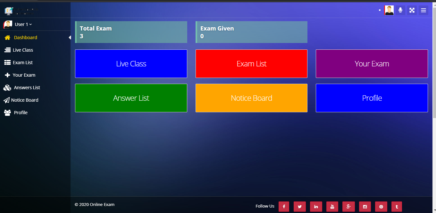Open the Tumblr follow icon
The width and height of the screenshot is (436, 213).
click(397, 207)
